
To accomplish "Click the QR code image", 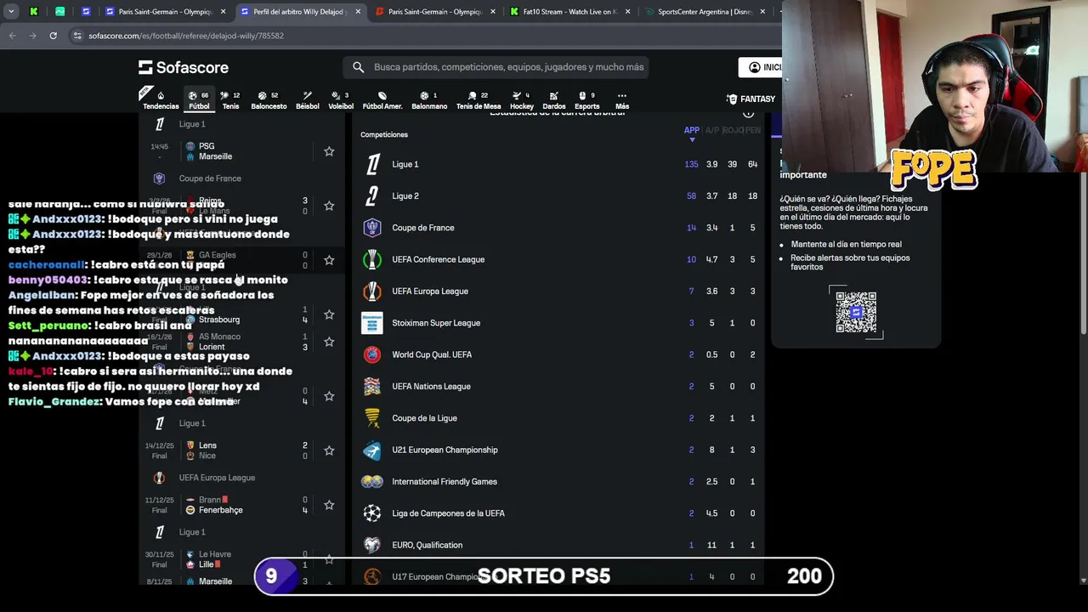I will point(856,313).
